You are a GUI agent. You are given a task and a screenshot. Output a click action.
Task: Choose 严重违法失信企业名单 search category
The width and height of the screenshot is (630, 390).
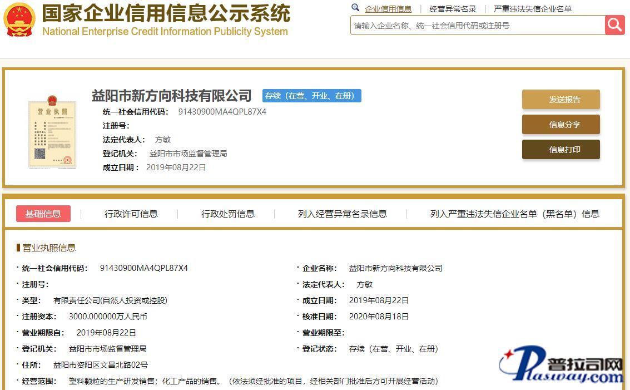(x=532, y=9)
